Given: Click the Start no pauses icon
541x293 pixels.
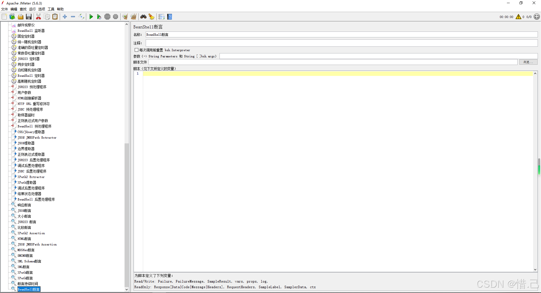Looking at the screenshot, I should click(x=99, y=17).
